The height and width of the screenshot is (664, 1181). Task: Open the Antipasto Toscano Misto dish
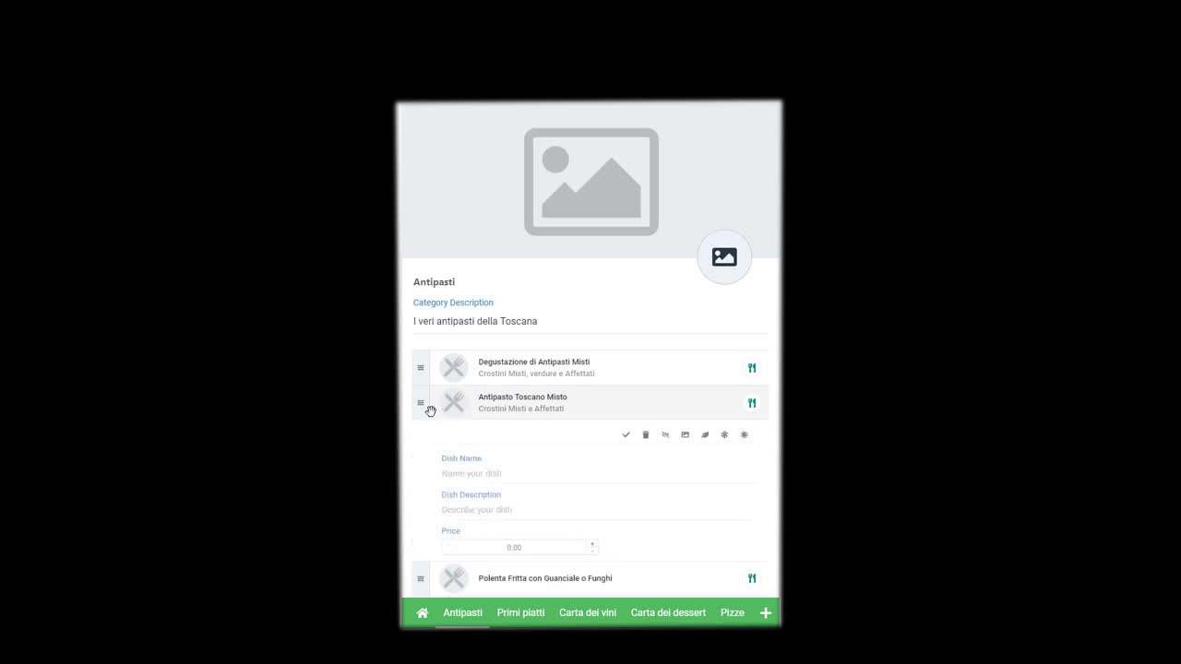[523, 397]
